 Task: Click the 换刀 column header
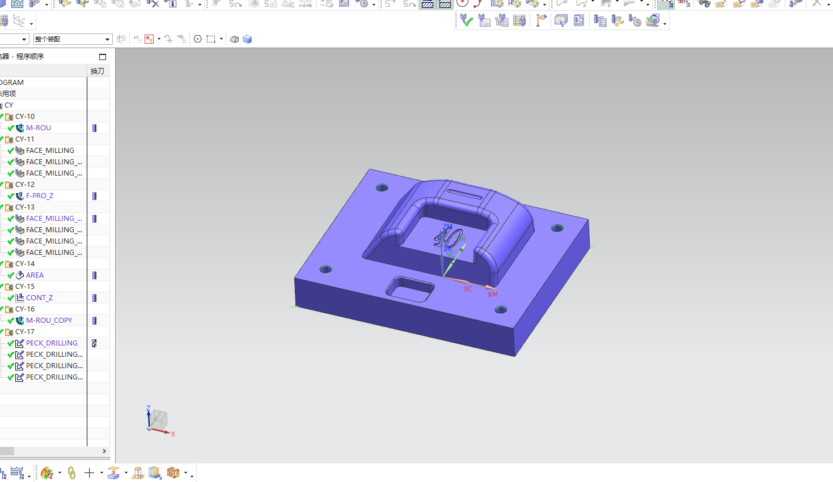click(98, 71)
